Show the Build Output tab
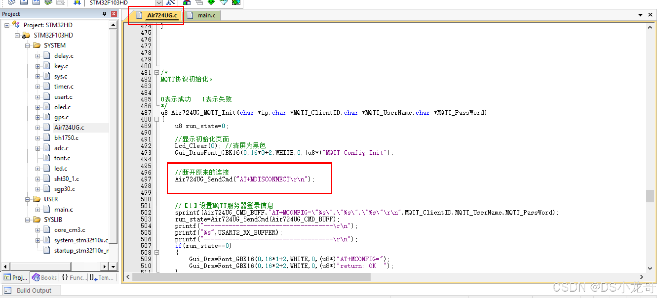657x298 pixels. click(31, 290)
